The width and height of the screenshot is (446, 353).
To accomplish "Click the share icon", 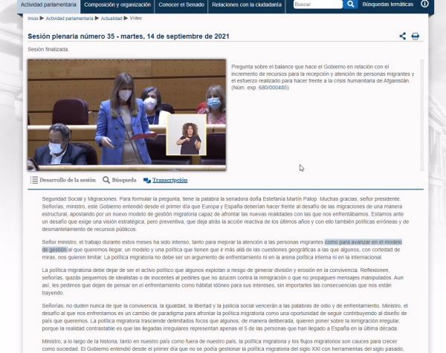I will (x=402, y=36).
